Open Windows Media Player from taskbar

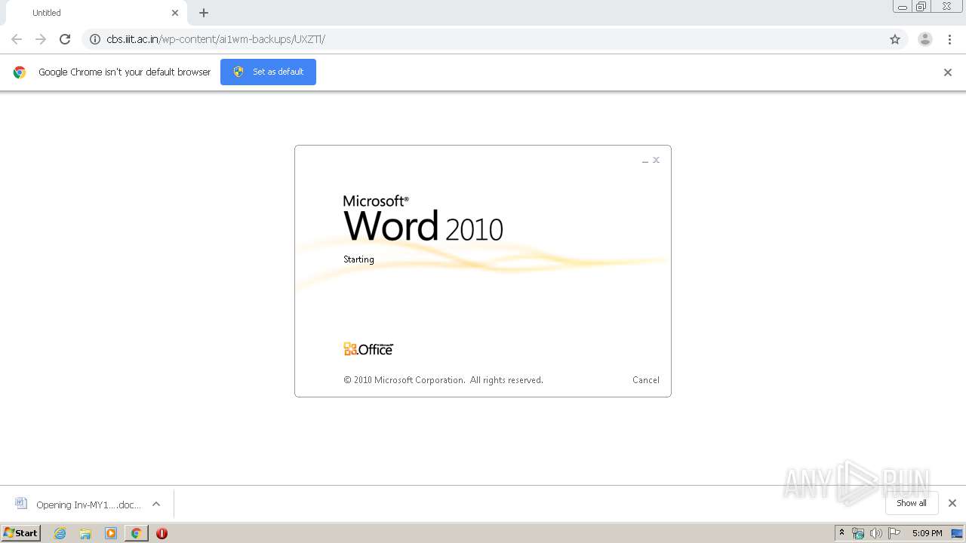111,533
